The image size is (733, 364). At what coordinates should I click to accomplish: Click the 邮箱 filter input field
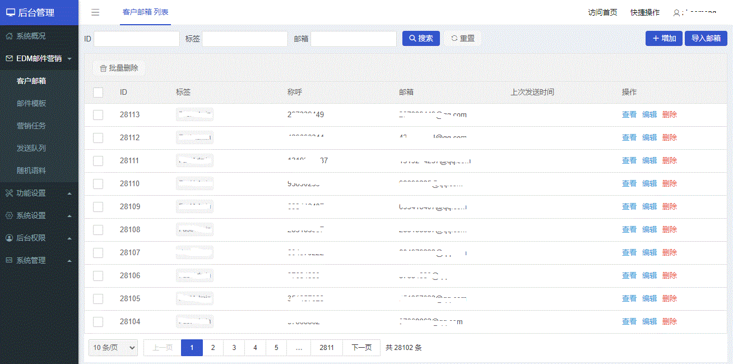coord(354,39)
